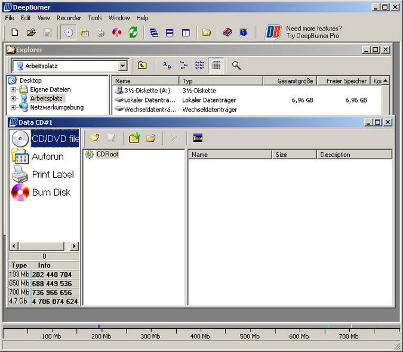Click the Autorun icon in main toolbar
This screenshot has height=352, width=403.
85,32
